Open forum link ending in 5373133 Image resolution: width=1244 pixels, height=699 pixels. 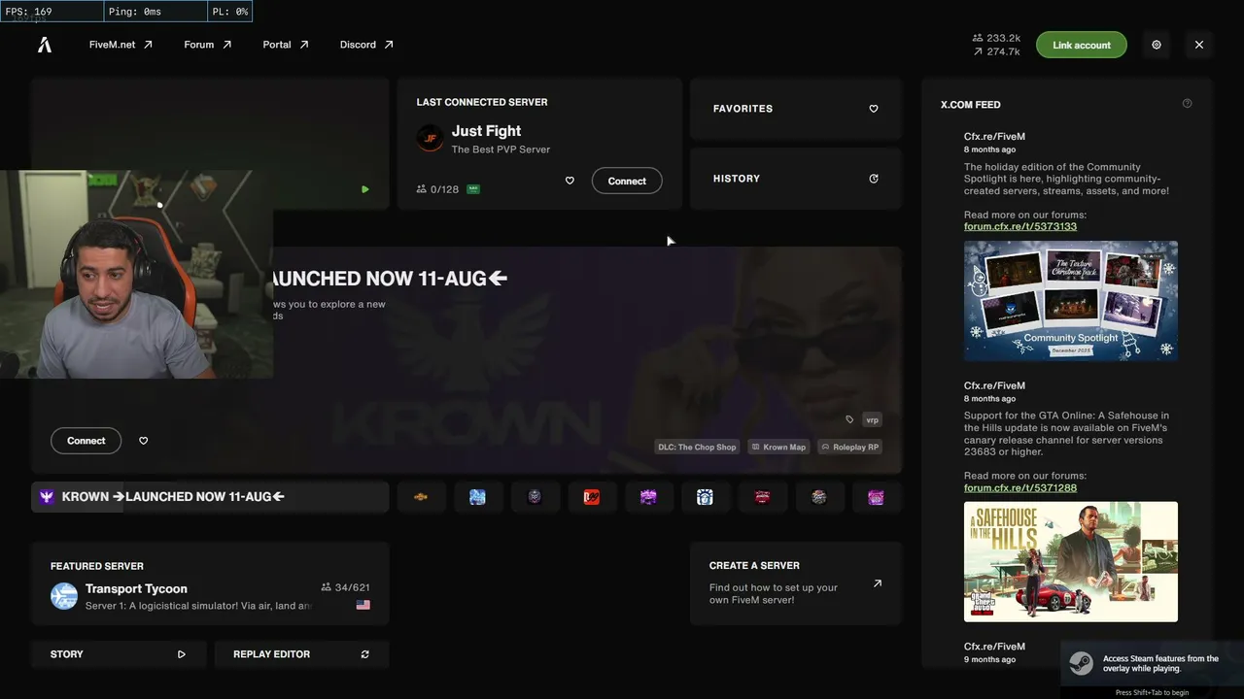click(1020, 226)
